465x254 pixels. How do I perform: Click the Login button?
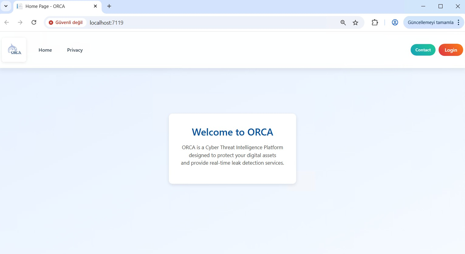click(451, 50)
